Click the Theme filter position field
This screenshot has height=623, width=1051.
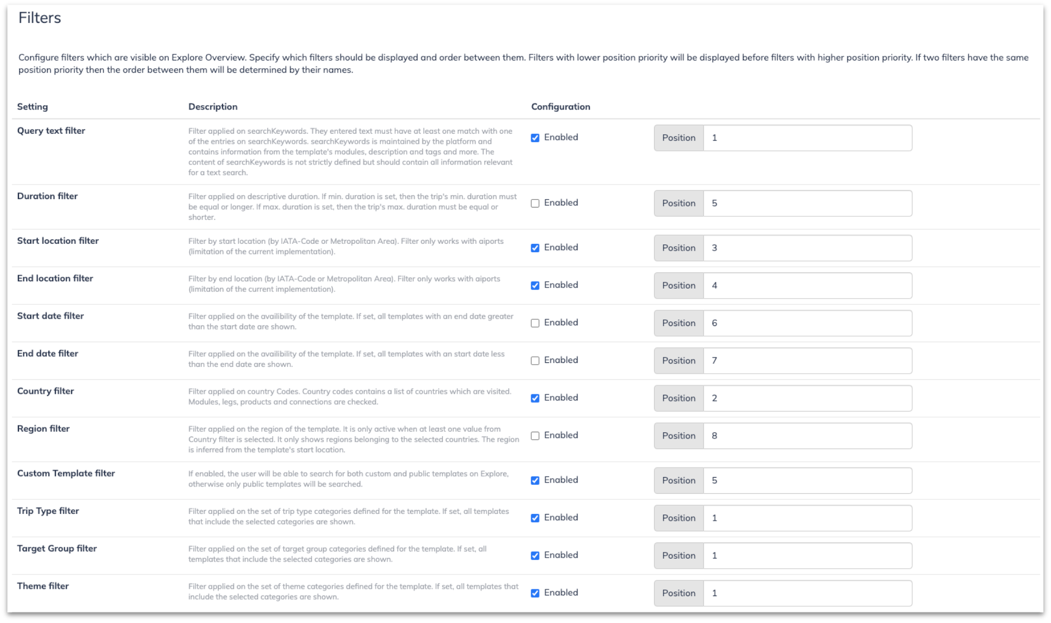point(807,593)
